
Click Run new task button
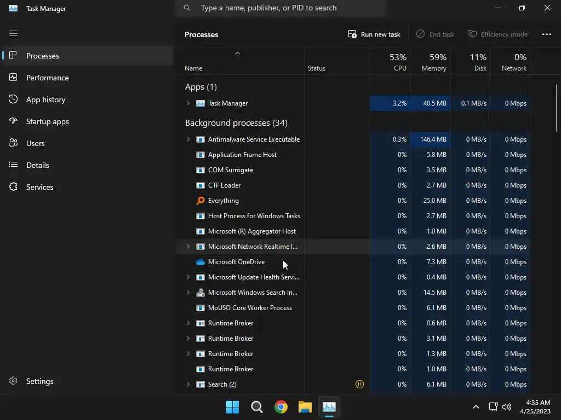click(x=374, y=34)
